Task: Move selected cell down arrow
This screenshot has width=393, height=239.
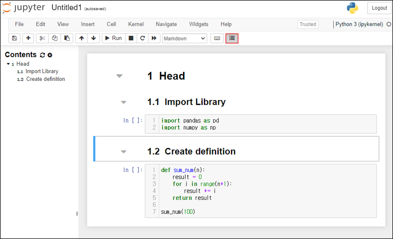Action: (x=94, y=38)
